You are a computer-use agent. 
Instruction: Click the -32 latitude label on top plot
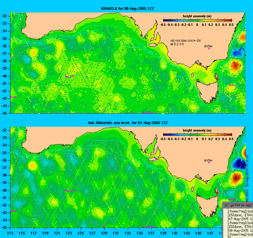(x=4, y=16)
